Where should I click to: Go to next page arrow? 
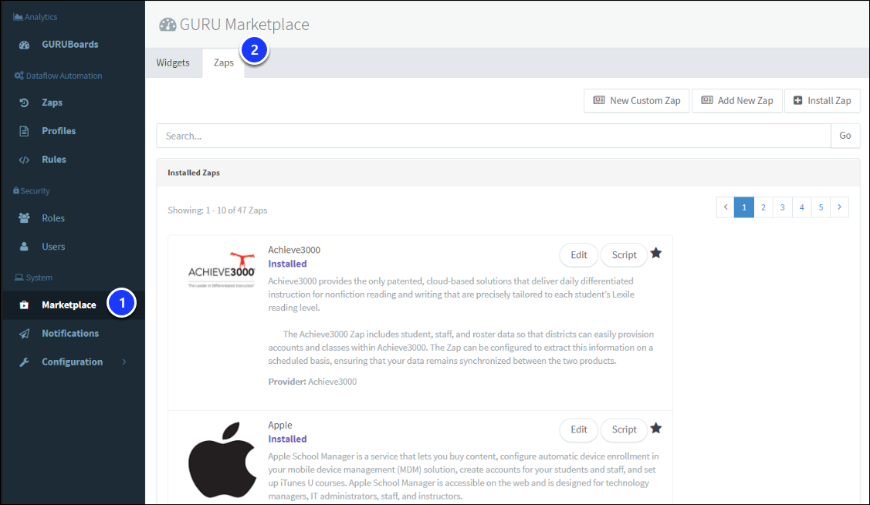pos(839,207)
